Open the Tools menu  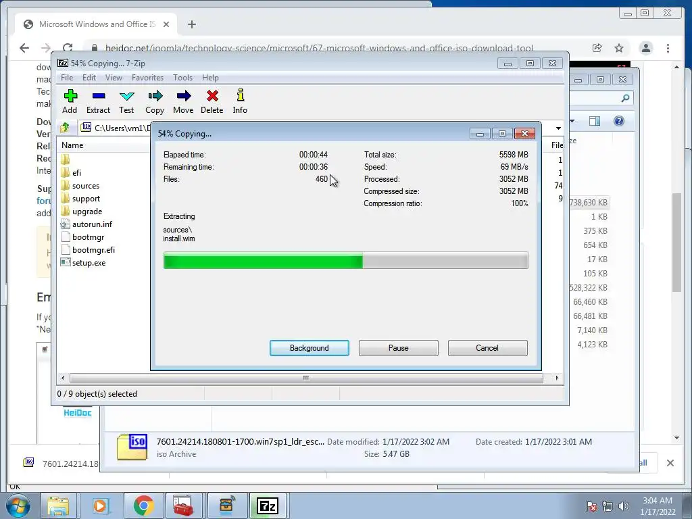click(x=182, y=78)
